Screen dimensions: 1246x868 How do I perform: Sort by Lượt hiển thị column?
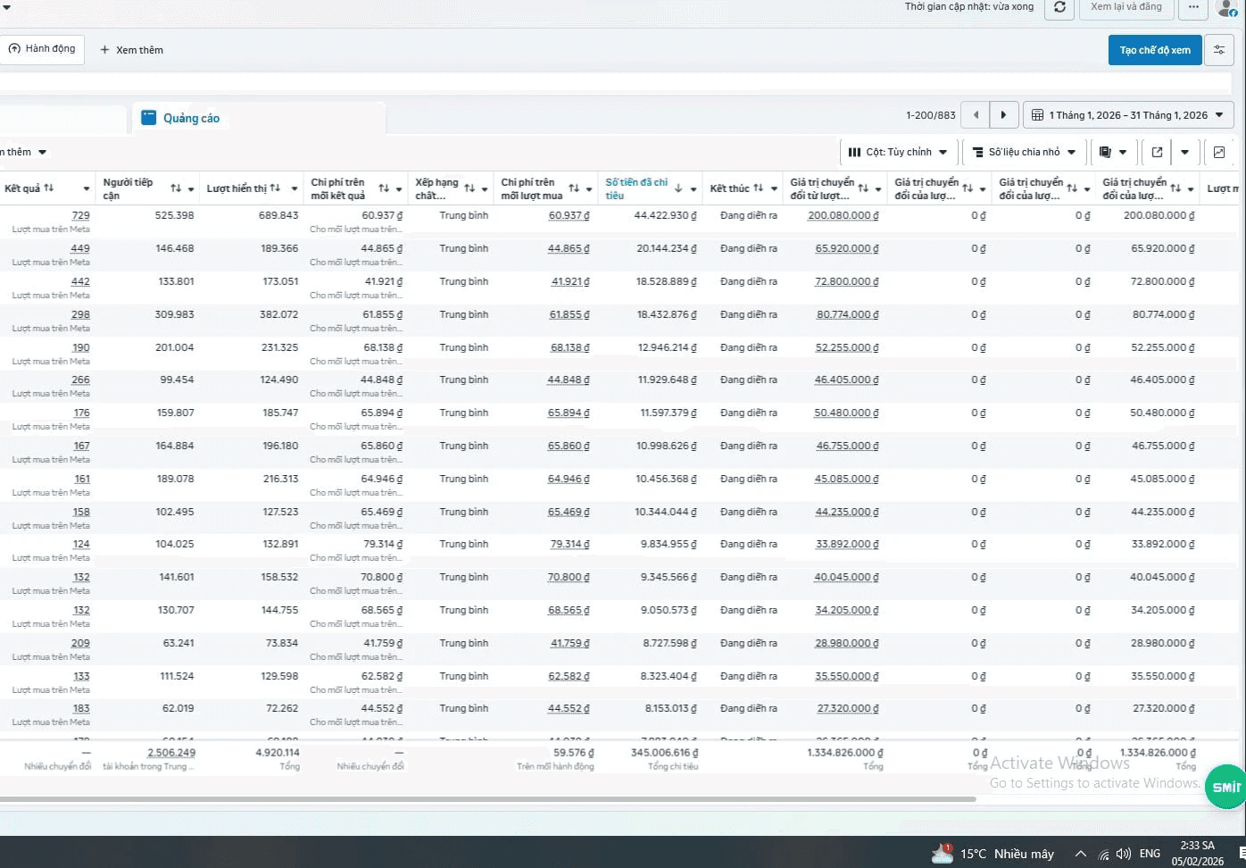[275, 188]
